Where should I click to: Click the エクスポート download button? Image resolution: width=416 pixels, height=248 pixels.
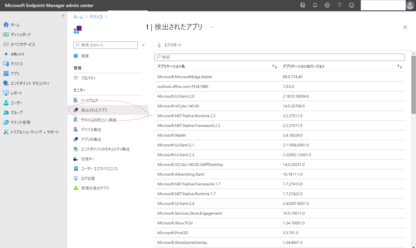coord(170,45)
